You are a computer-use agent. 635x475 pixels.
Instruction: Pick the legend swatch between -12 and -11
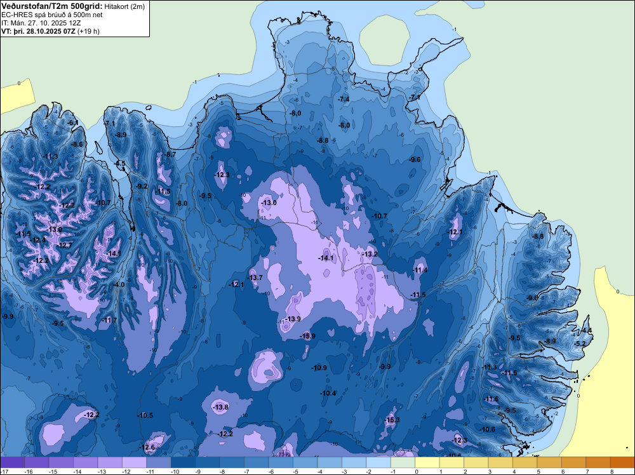(x=134, y=462)
